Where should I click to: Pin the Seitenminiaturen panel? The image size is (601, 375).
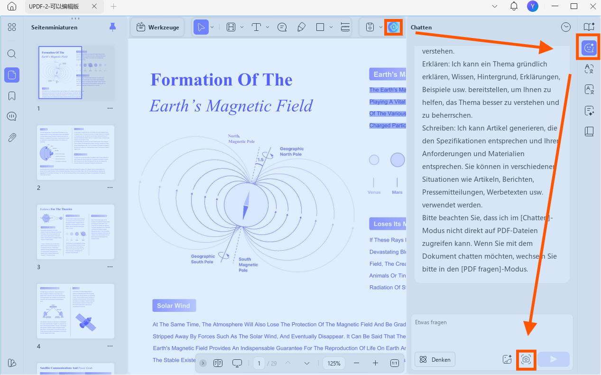tap(112, 27)
